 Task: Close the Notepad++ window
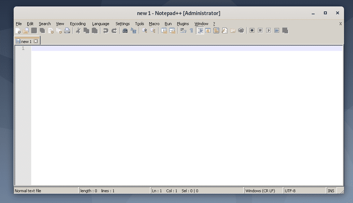tap(338, 13)
